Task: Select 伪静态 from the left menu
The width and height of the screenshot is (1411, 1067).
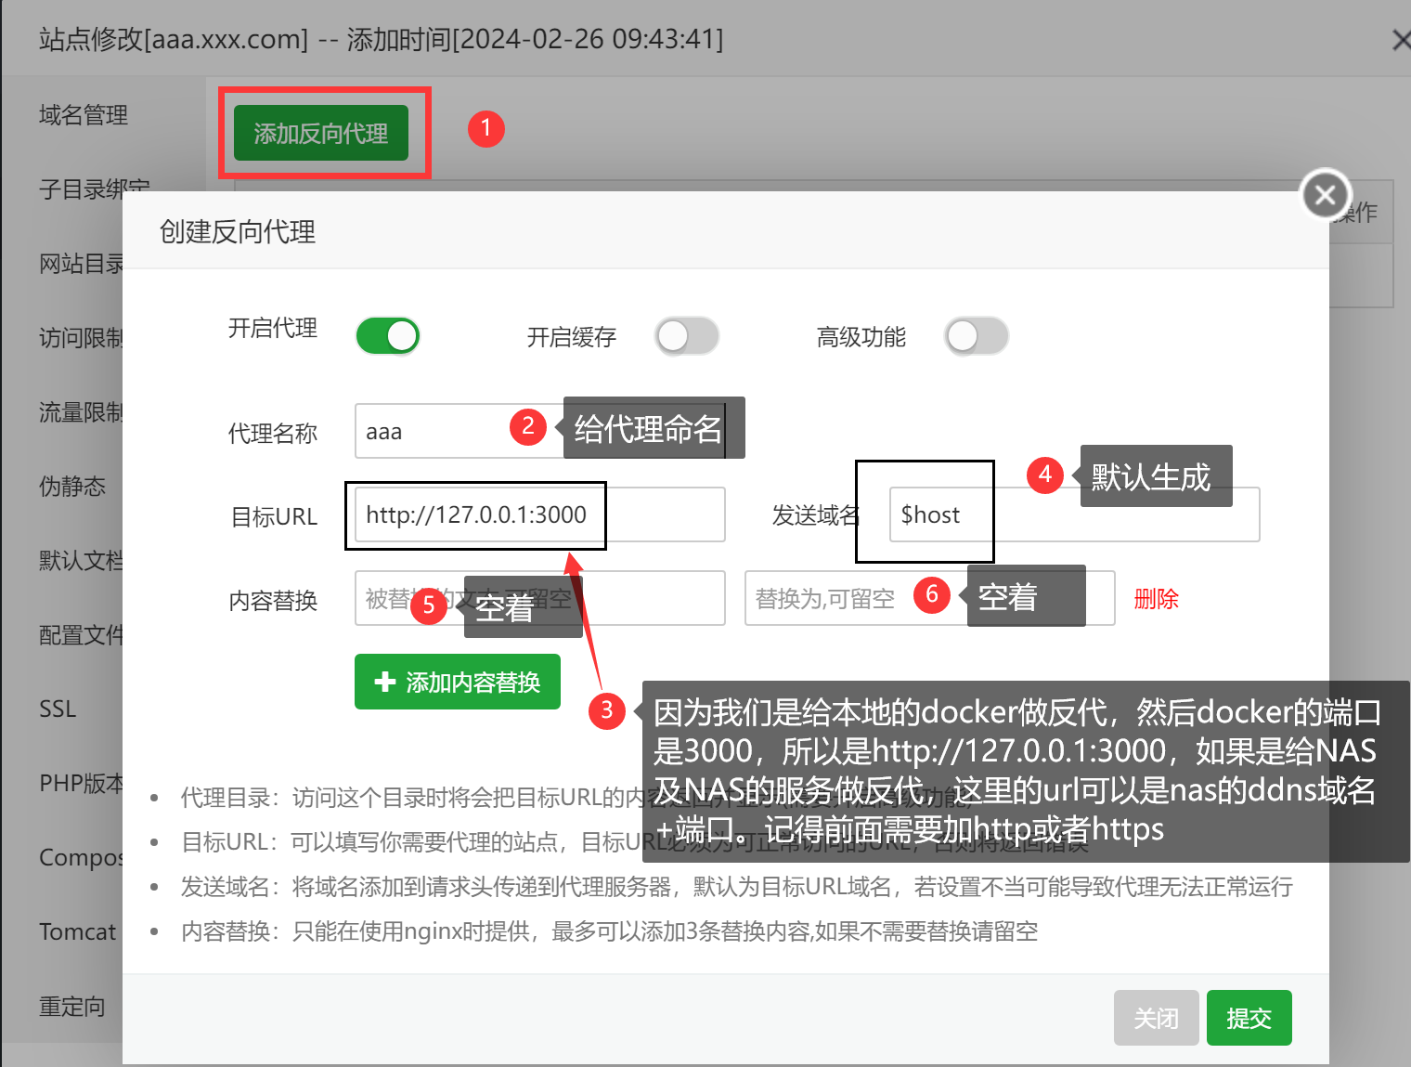Action: pyautogui.click(x=72, y=487)
